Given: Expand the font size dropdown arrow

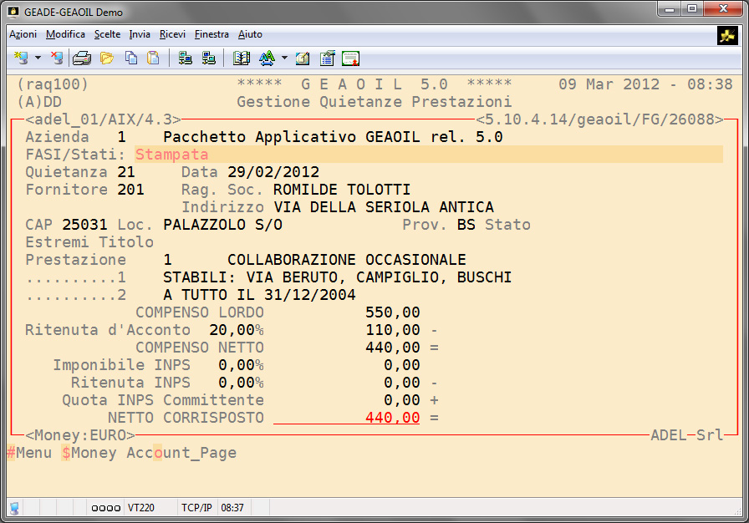Looking at the screenshot, I should tap(284, 58).
